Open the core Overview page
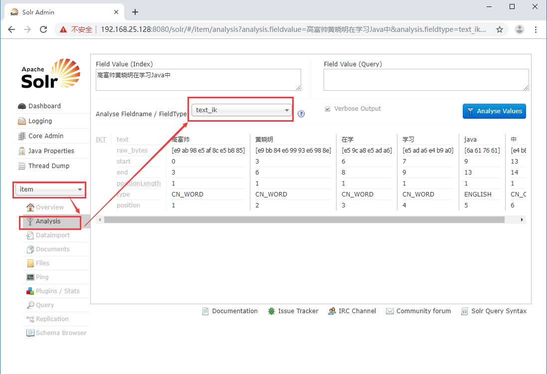The width and height of the screenshot is (547, 374). 49,207
